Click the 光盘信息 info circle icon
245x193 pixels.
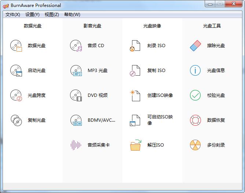tap(195, 71)
